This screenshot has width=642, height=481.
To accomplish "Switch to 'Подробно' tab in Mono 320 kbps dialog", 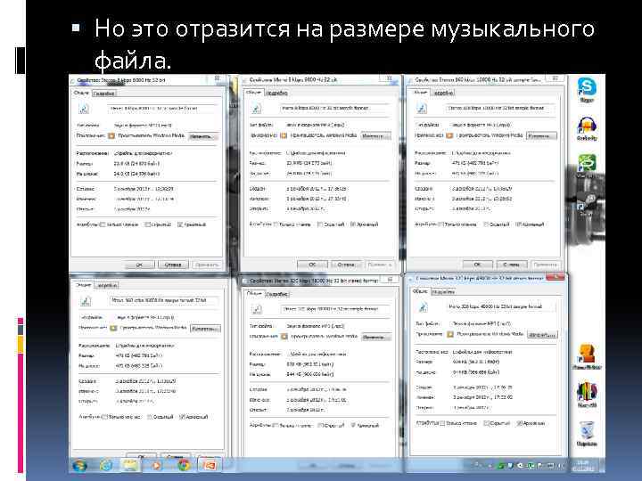I will [x=443, y=292].
